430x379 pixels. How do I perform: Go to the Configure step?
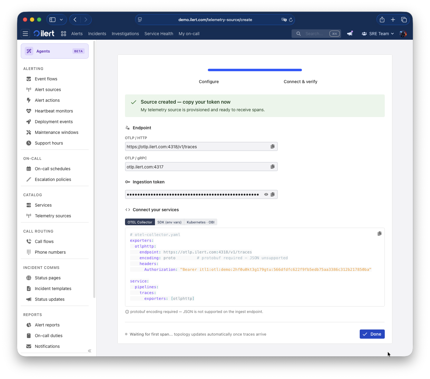click(209, 82)
